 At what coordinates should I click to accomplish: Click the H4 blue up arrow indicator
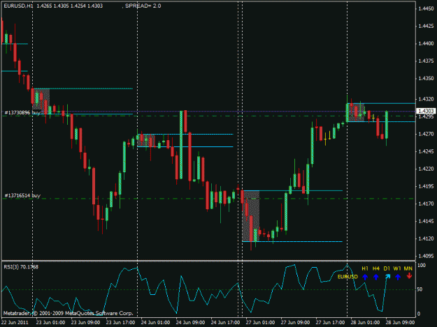coord(375,277)
